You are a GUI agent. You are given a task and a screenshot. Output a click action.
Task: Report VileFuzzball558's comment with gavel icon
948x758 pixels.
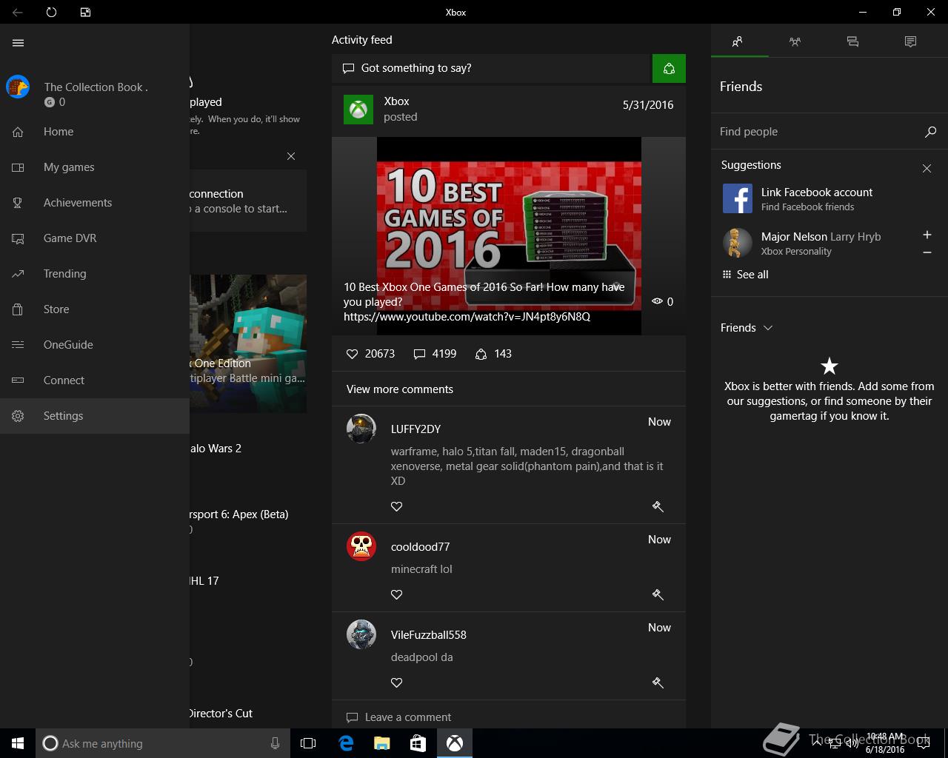pyautogui.click(x=658, y=682)
